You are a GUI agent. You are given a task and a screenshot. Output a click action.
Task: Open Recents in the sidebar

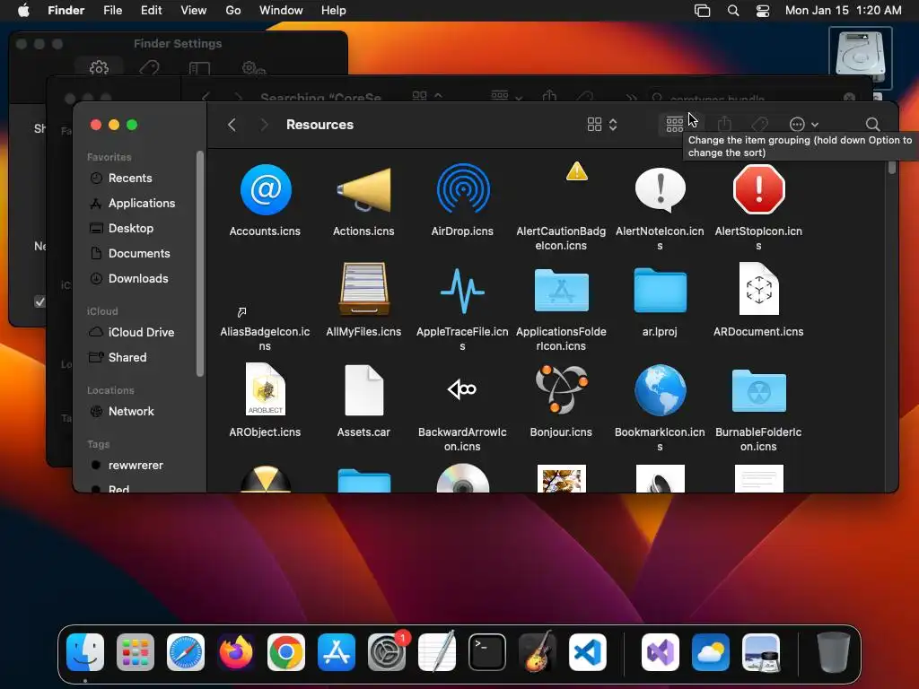130,179
